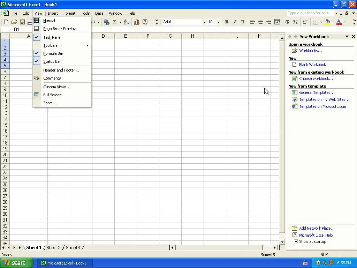The image size is (357, 268).
Task: Click the taskbar clock showing 6:55 PM
Action: coord(344,263)
